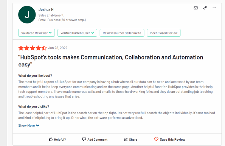The image size is (225, 146).
Task: Open the HubSpot's tools review title
Action: (111, 61)
